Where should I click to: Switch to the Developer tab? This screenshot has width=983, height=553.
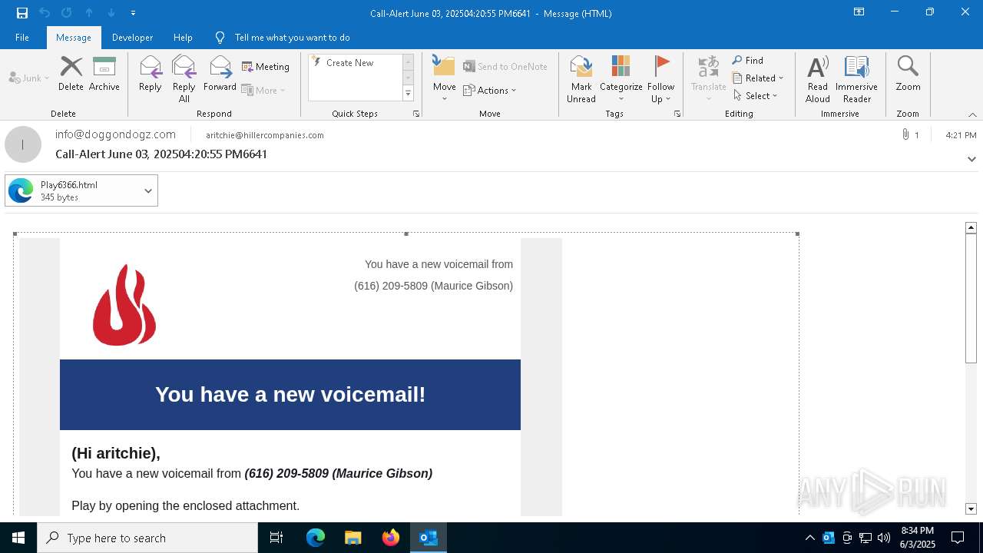132,38
